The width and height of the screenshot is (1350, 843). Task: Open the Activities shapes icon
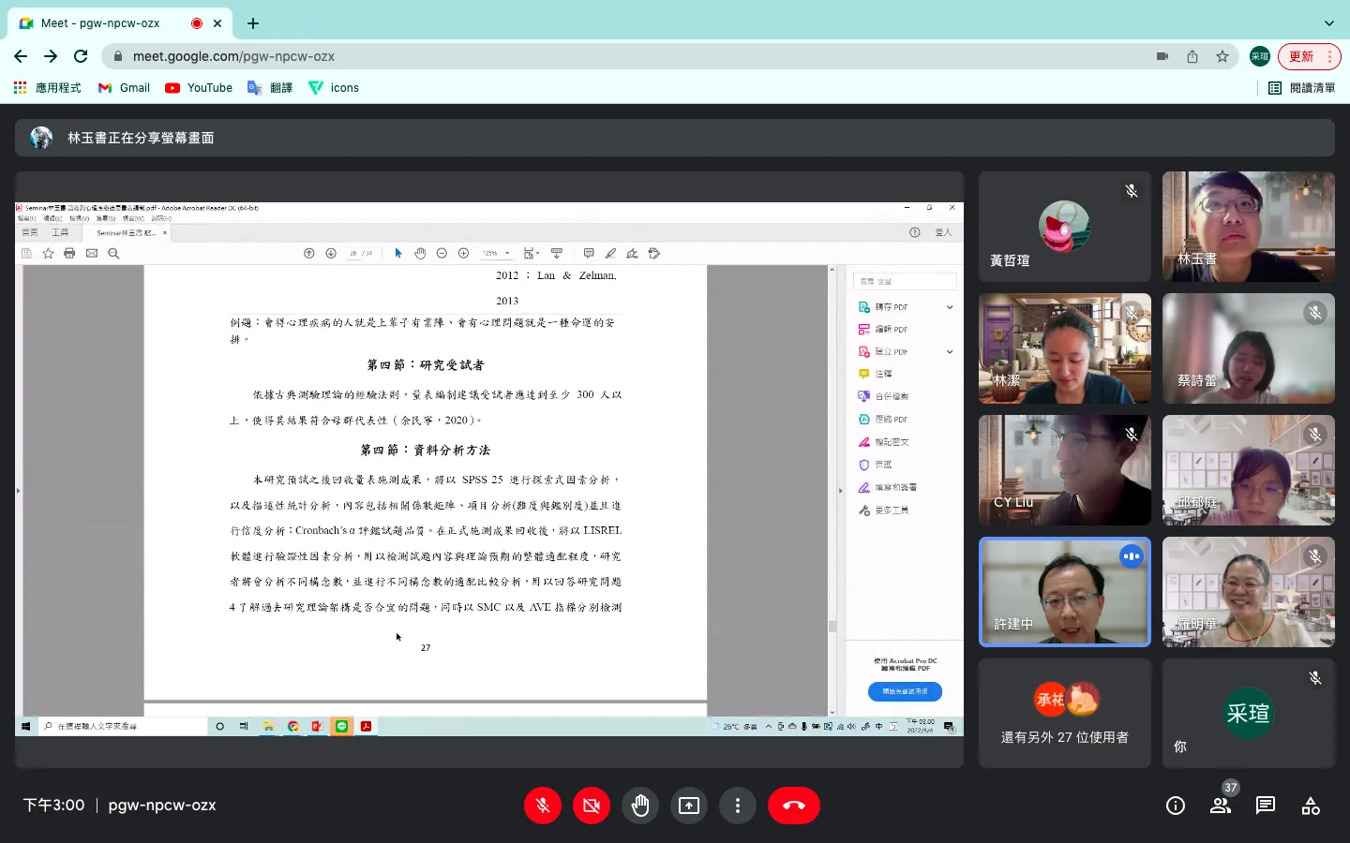(x=1311, y=806)
